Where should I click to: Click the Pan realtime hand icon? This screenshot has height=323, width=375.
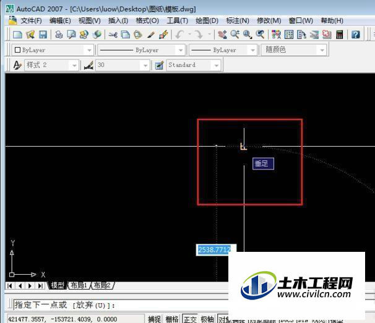pos(222,35)
